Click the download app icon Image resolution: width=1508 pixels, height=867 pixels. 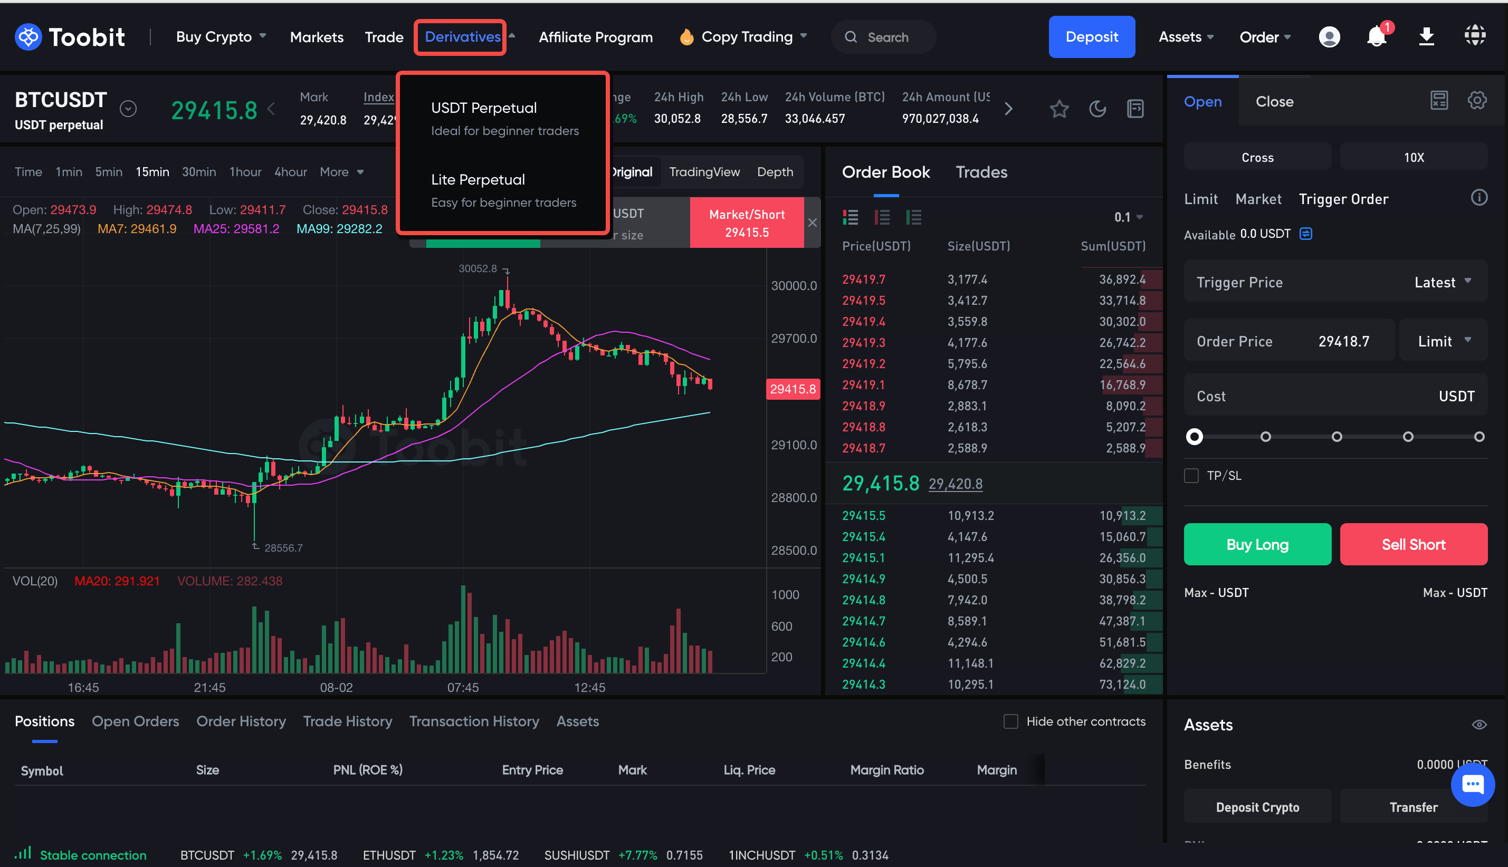coord(1426,37)
